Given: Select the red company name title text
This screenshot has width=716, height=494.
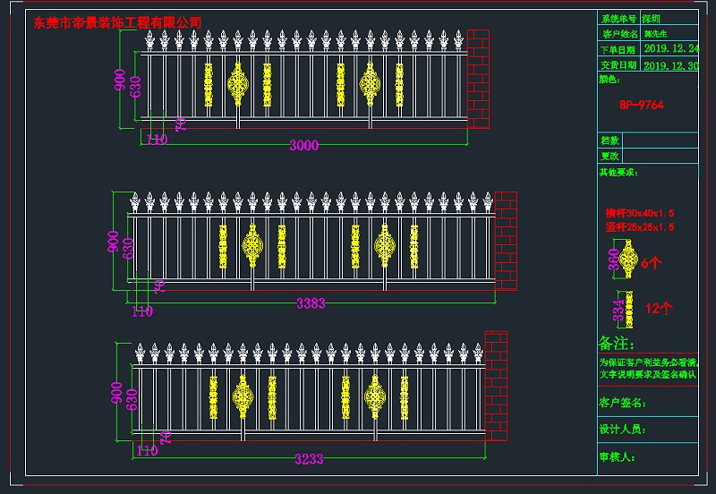Looking at the screenshot, I should tap(117, 22).
